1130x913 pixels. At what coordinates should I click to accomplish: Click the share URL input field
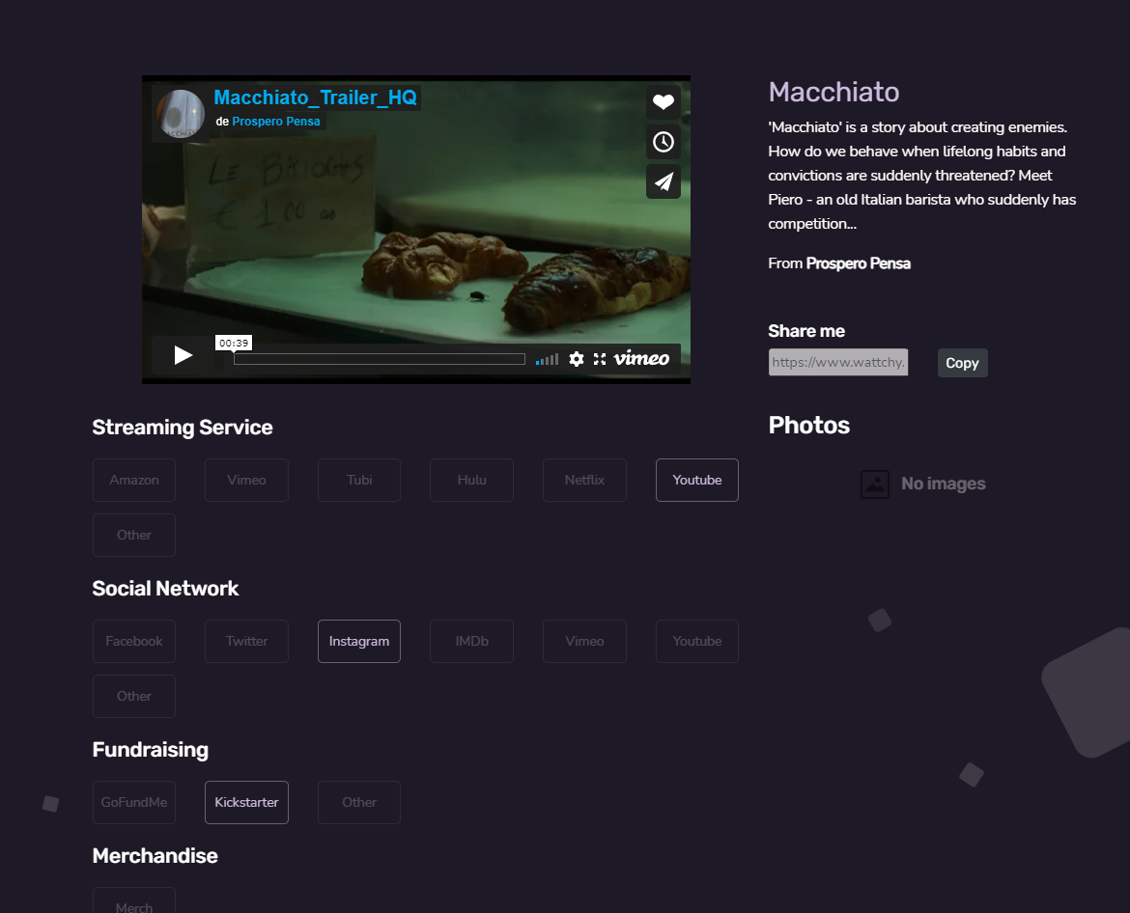pyautogui.click(x=837, y=363)
